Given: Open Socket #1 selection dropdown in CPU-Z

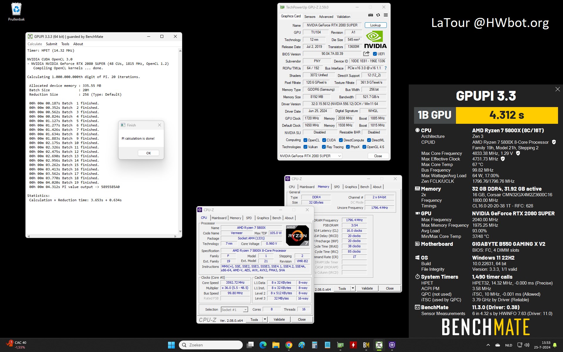Looking at the screenshot, I should 234,310.
